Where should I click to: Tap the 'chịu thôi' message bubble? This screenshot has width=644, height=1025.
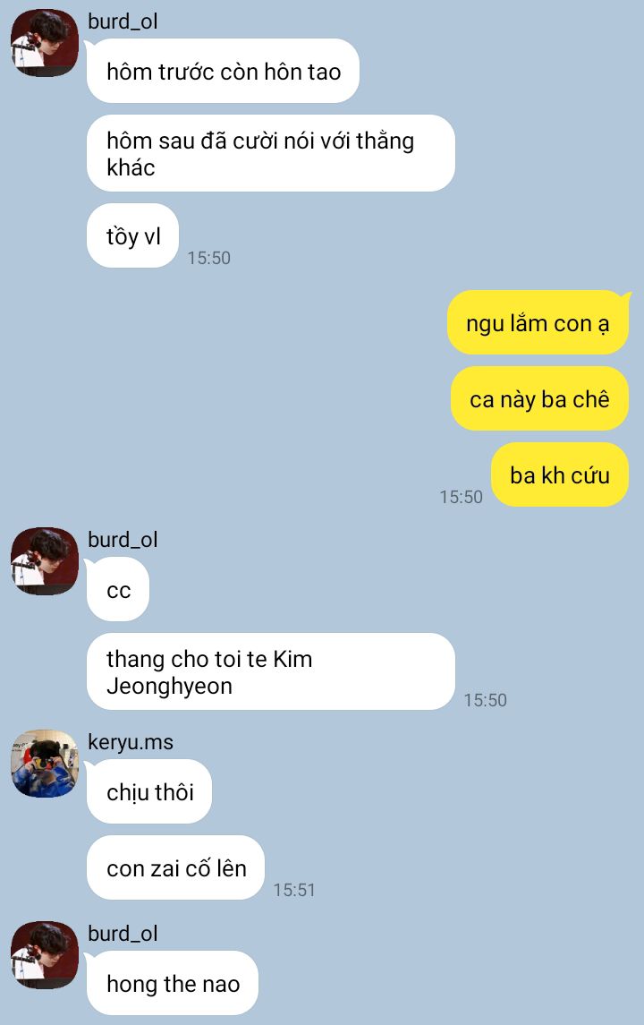point(148,791)
